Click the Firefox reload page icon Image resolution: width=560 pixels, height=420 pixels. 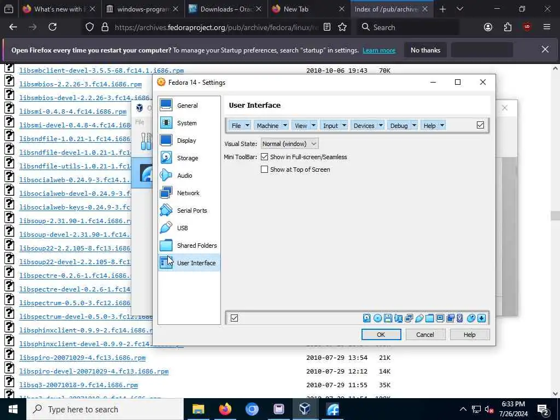click(x=52, y=27)
